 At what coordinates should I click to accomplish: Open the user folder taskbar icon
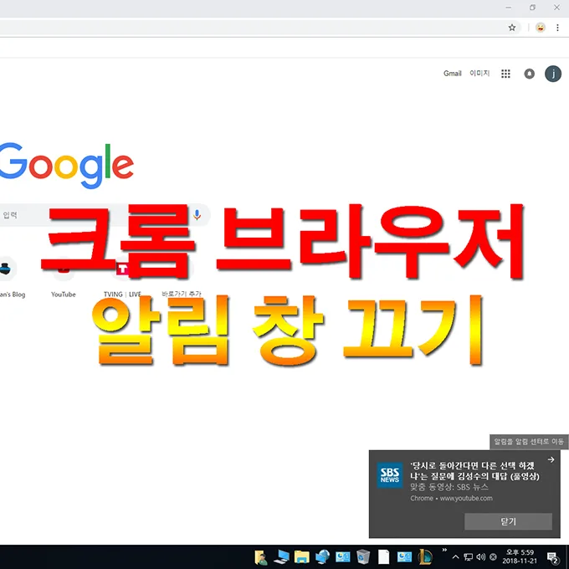coord(261,557)
